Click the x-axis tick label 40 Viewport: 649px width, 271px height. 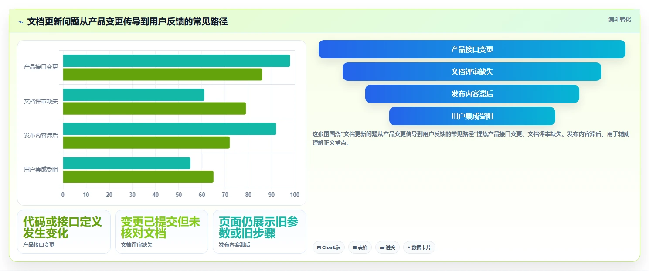(x=156, y=195)
